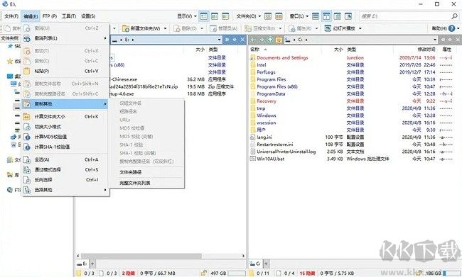The height and width of the screenshot is (277, 462).
Task: Choose 计算MD5校验值 from the menu
Action: pos(65,137)
